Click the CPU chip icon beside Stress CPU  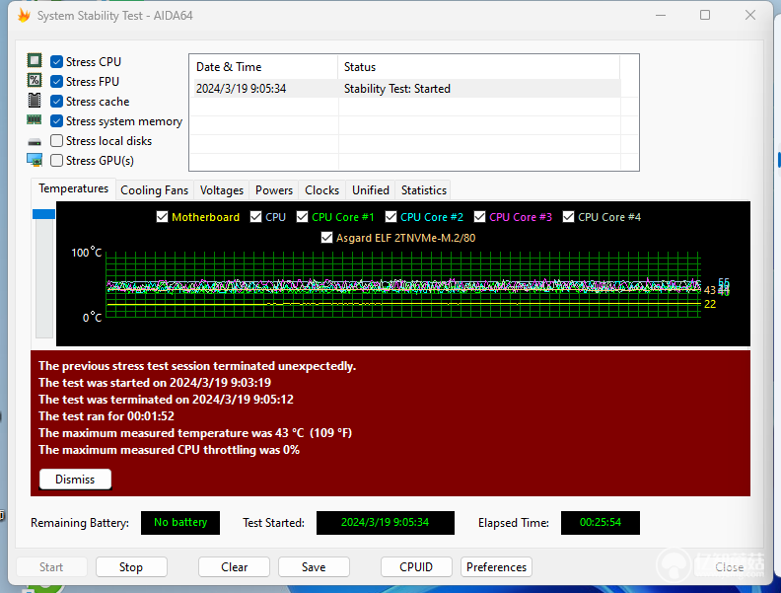click(x=35, y=61)
